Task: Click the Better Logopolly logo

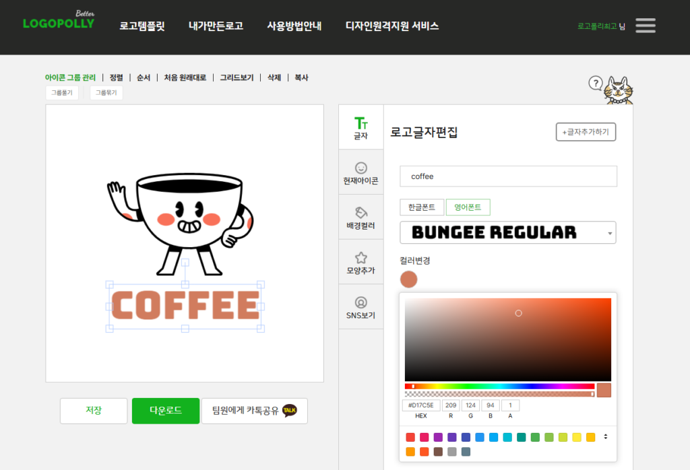Action: (x=59, y=20)
